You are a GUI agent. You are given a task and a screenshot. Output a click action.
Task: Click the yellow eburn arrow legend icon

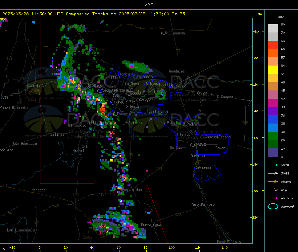click(x=273, y=182)
